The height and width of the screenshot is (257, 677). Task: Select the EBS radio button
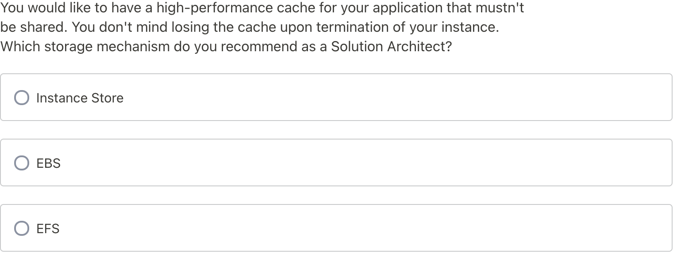(x=22, y=163)
